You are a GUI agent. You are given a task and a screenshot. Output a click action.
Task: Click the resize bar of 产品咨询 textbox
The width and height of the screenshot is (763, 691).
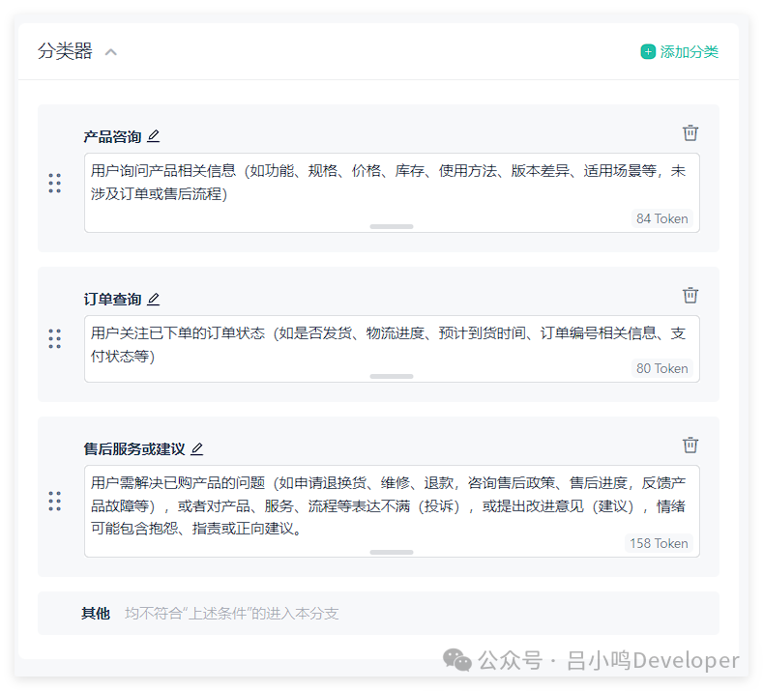(x=392, y=226)
